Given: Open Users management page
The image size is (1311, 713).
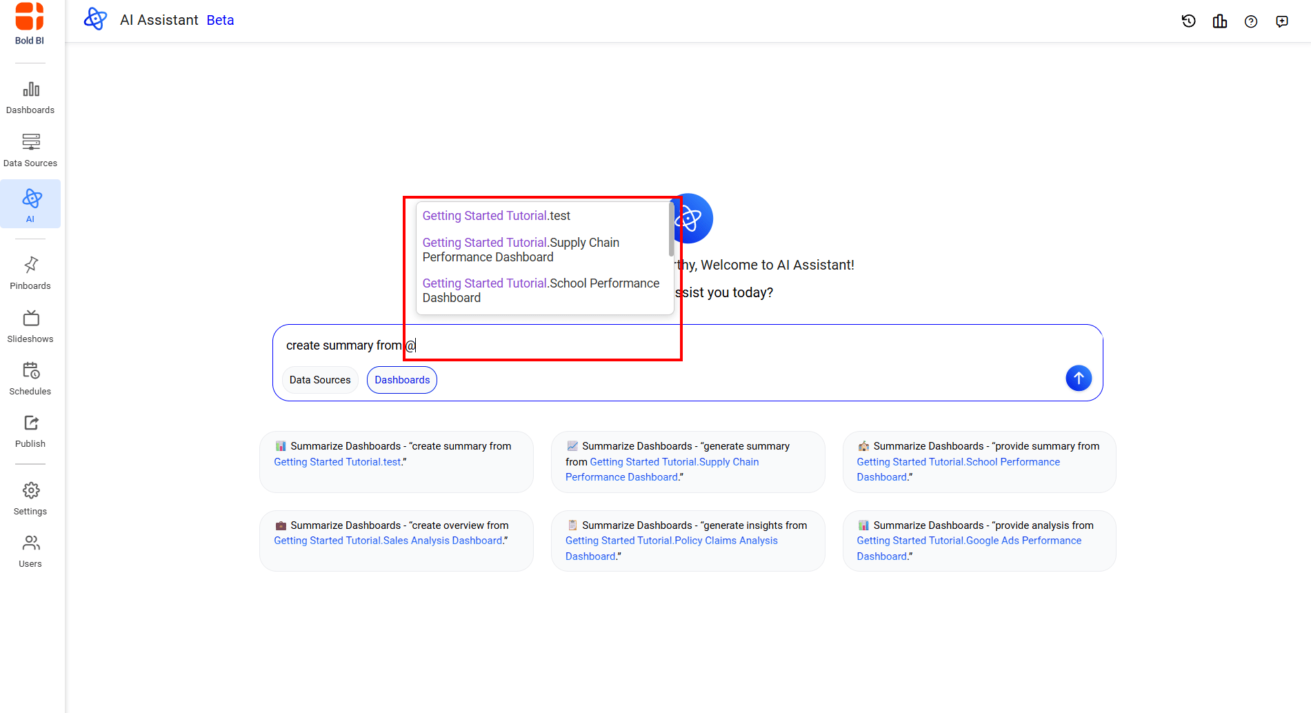Looking at the screenshot, I should pyautogui.click(x=30, y=551).
